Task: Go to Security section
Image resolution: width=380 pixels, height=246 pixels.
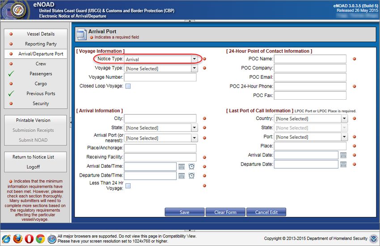Action: pos(36,103)
